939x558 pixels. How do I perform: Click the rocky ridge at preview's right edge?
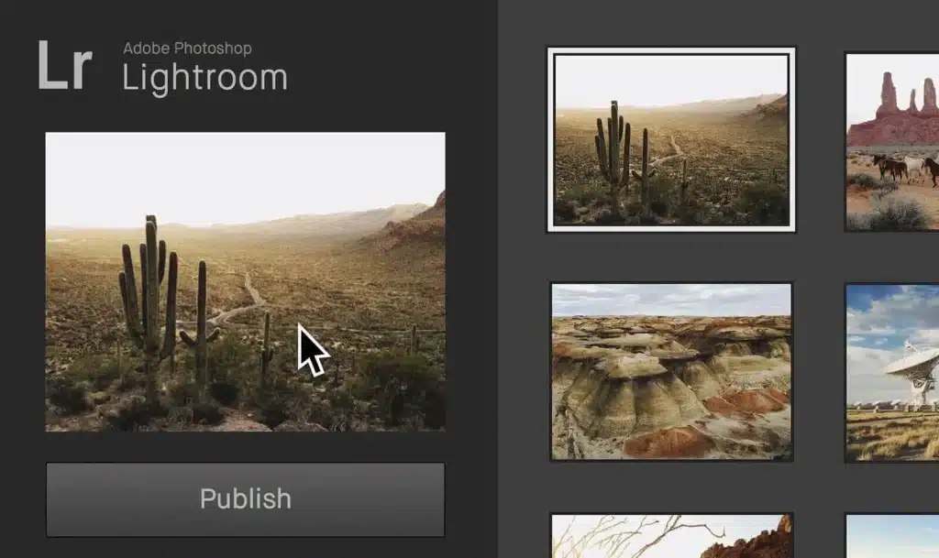(429, 218)
